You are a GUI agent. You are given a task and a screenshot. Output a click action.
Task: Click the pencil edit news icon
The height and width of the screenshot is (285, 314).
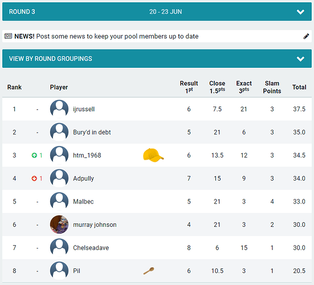tap(306, 36)
